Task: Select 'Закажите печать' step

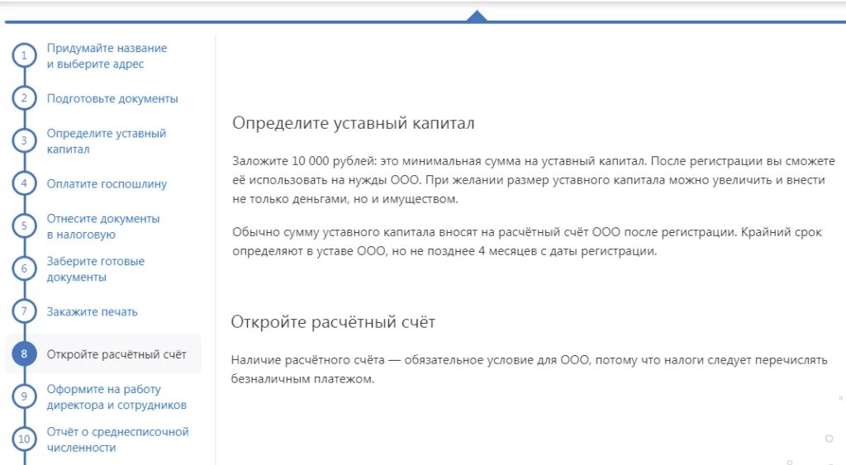Action: click(92, 312)
